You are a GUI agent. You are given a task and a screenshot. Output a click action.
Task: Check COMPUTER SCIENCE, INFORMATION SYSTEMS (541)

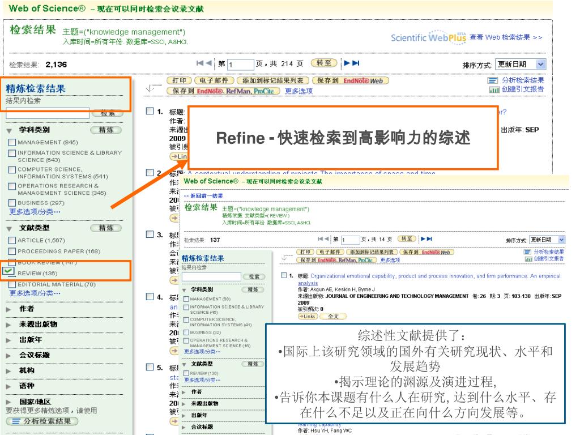(12, 169)
